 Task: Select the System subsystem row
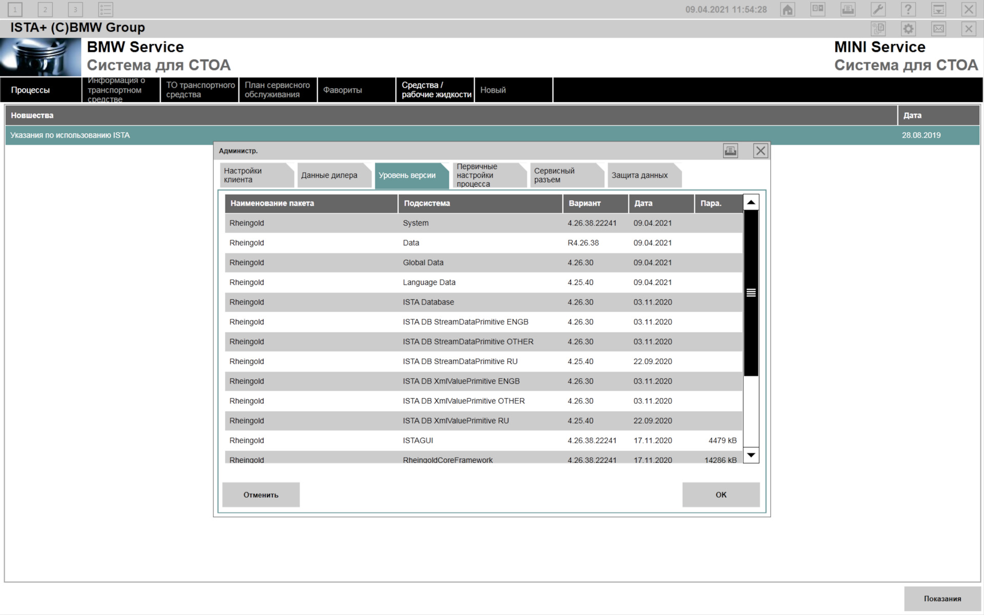pyautogui.click(x=483, y=223)
